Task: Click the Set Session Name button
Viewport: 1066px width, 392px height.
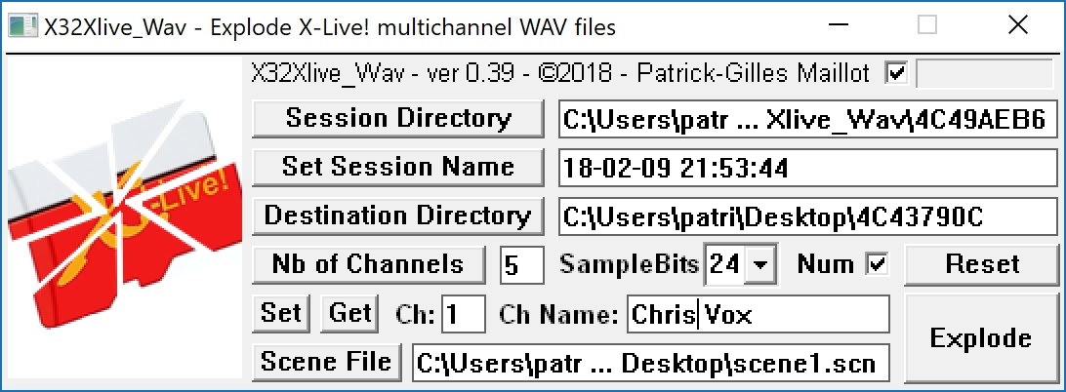Action: tap(397, 167)
